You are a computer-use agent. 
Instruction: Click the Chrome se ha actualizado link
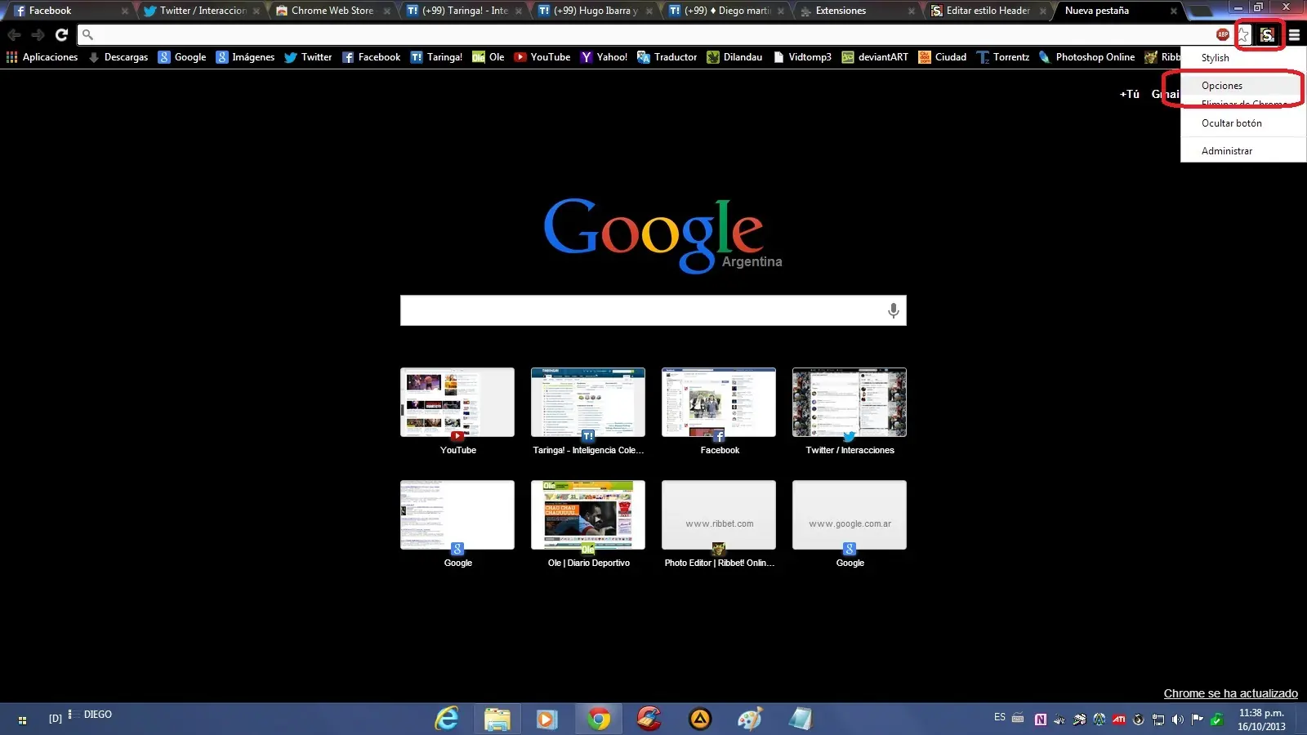click(x=1230, y=693)
